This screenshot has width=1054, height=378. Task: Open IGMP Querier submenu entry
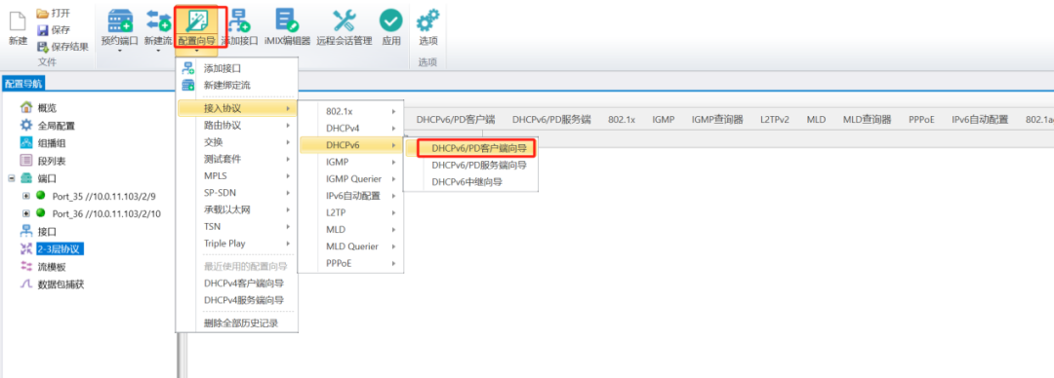350,178
